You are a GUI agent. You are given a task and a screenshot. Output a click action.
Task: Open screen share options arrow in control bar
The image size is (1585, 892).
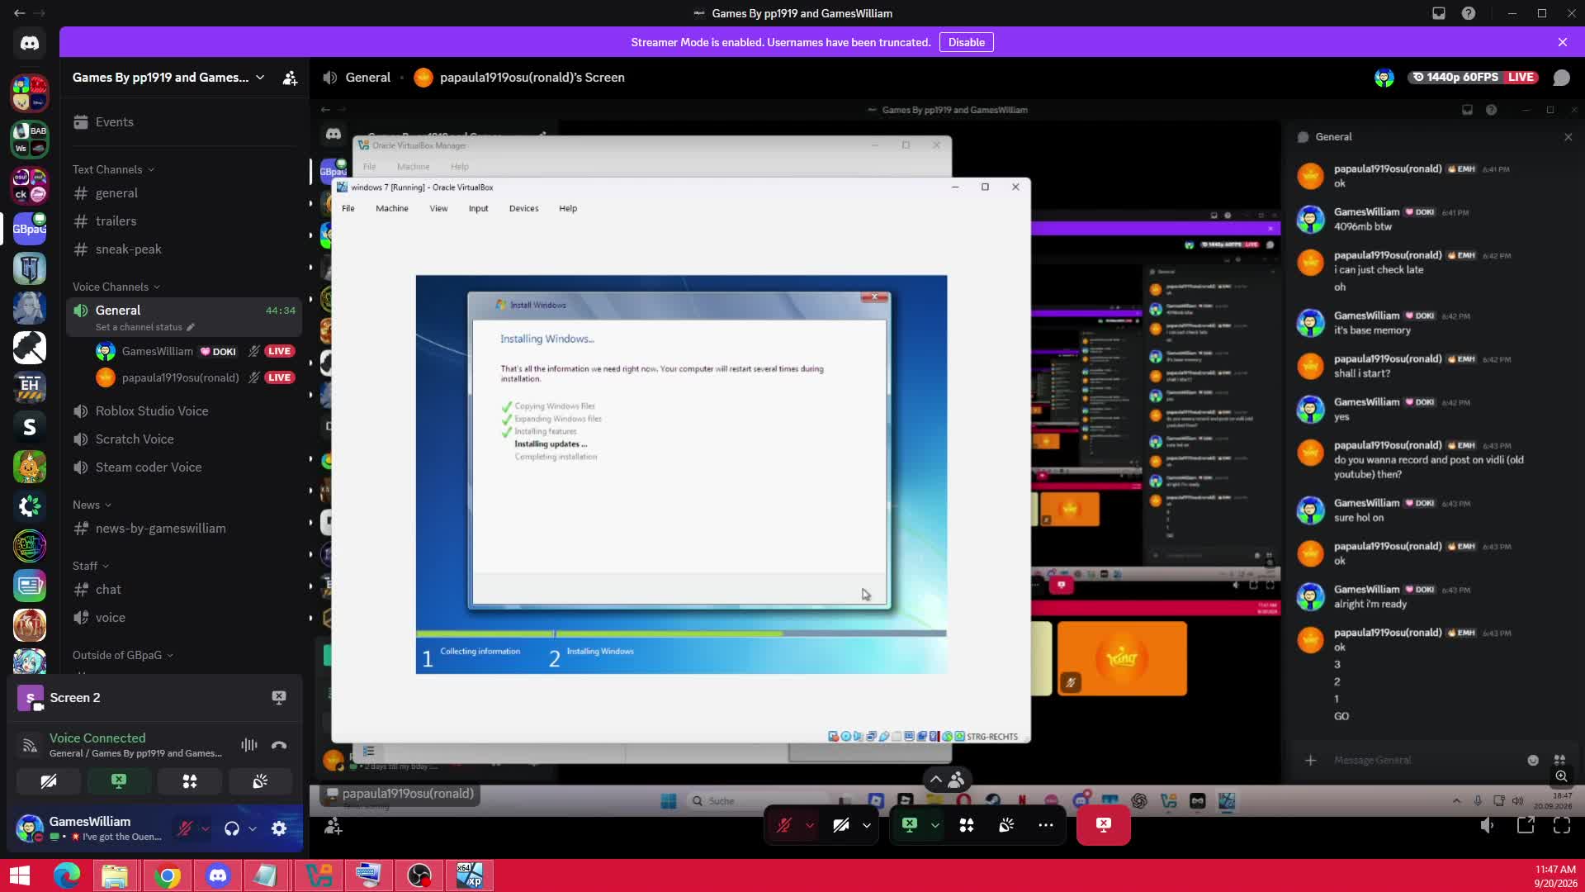tap(935, 825)
